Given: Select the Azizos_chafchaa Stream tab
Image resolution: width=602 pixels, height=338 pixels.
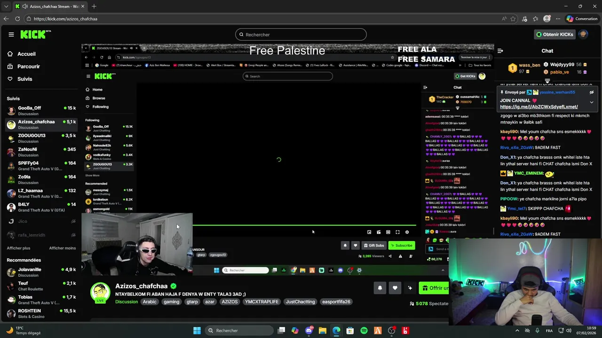Looking at the screenshot, I should (x=50, y=7).
